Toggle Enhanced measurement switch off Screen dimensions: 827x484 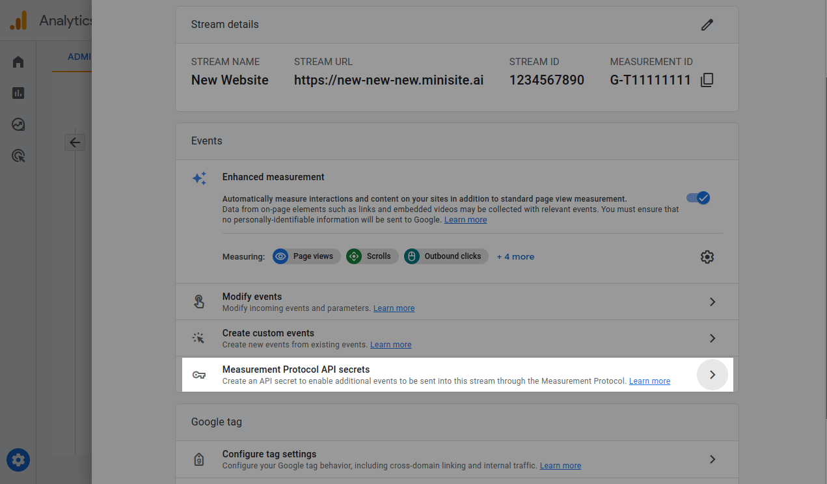coord(698,198)
